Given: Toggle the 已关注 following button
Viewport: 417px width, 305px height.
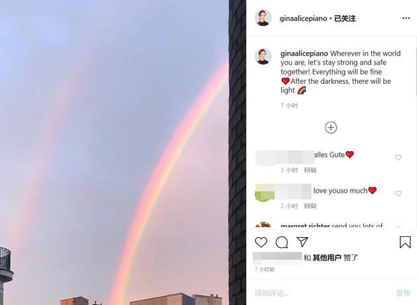Looking at the screenshot, I should point(345,18).
